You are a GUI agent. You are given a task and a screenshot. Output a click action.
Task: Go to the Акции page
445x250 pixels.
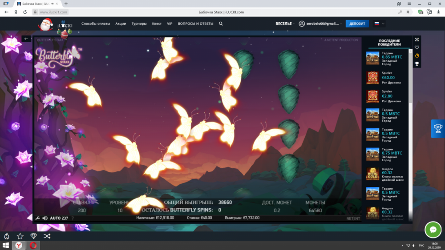click(120, 24)
